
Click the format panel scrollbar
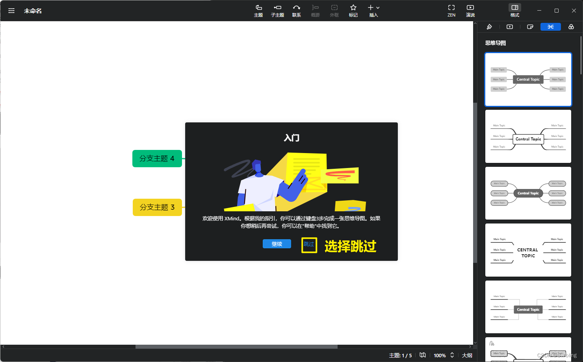click(x=581, y=55)
